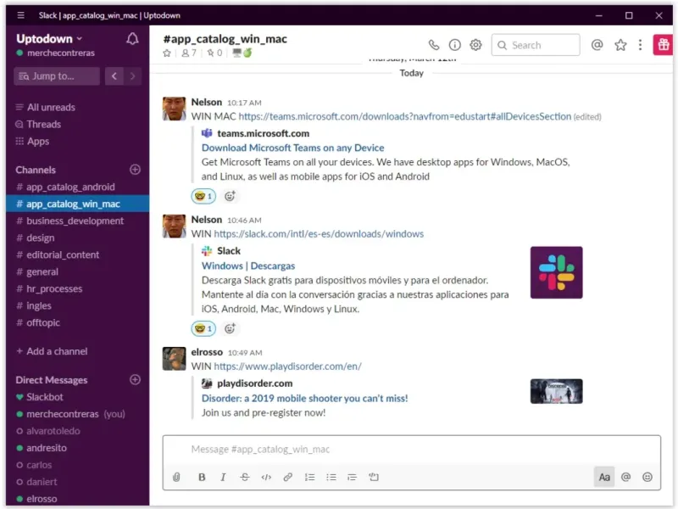678x509 pixels.
Task: Click the Disorder preview thumbnail
Action: click(x=557, y=391)
